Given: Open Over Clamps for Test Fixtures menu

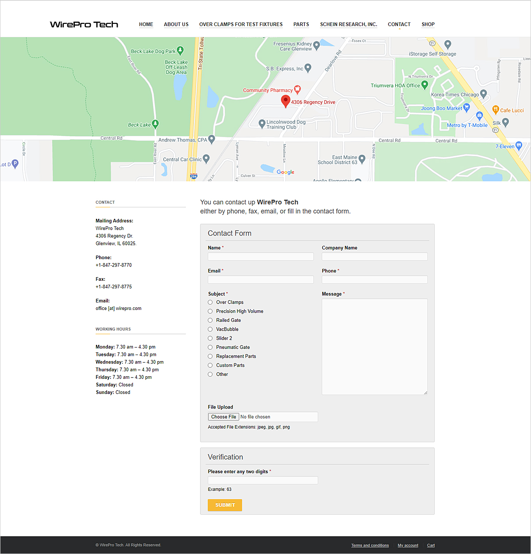Looking at the screenshot, I should coord(241,24).
